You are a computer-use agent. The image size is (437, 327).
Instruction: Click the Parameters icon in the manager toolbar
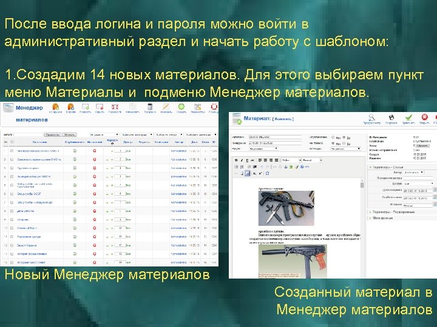pyautogui.click(x=198, y=107)
